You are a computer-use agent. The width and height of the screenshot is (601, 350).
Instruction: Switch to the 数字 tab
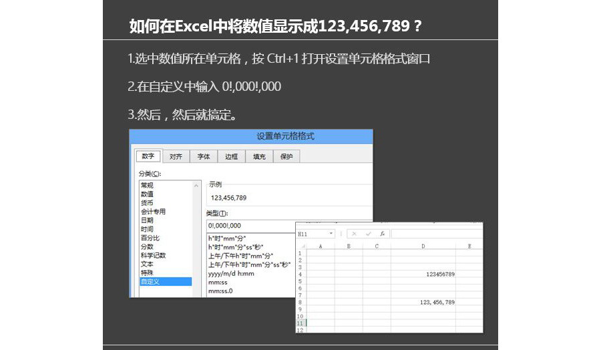[148, 156]
